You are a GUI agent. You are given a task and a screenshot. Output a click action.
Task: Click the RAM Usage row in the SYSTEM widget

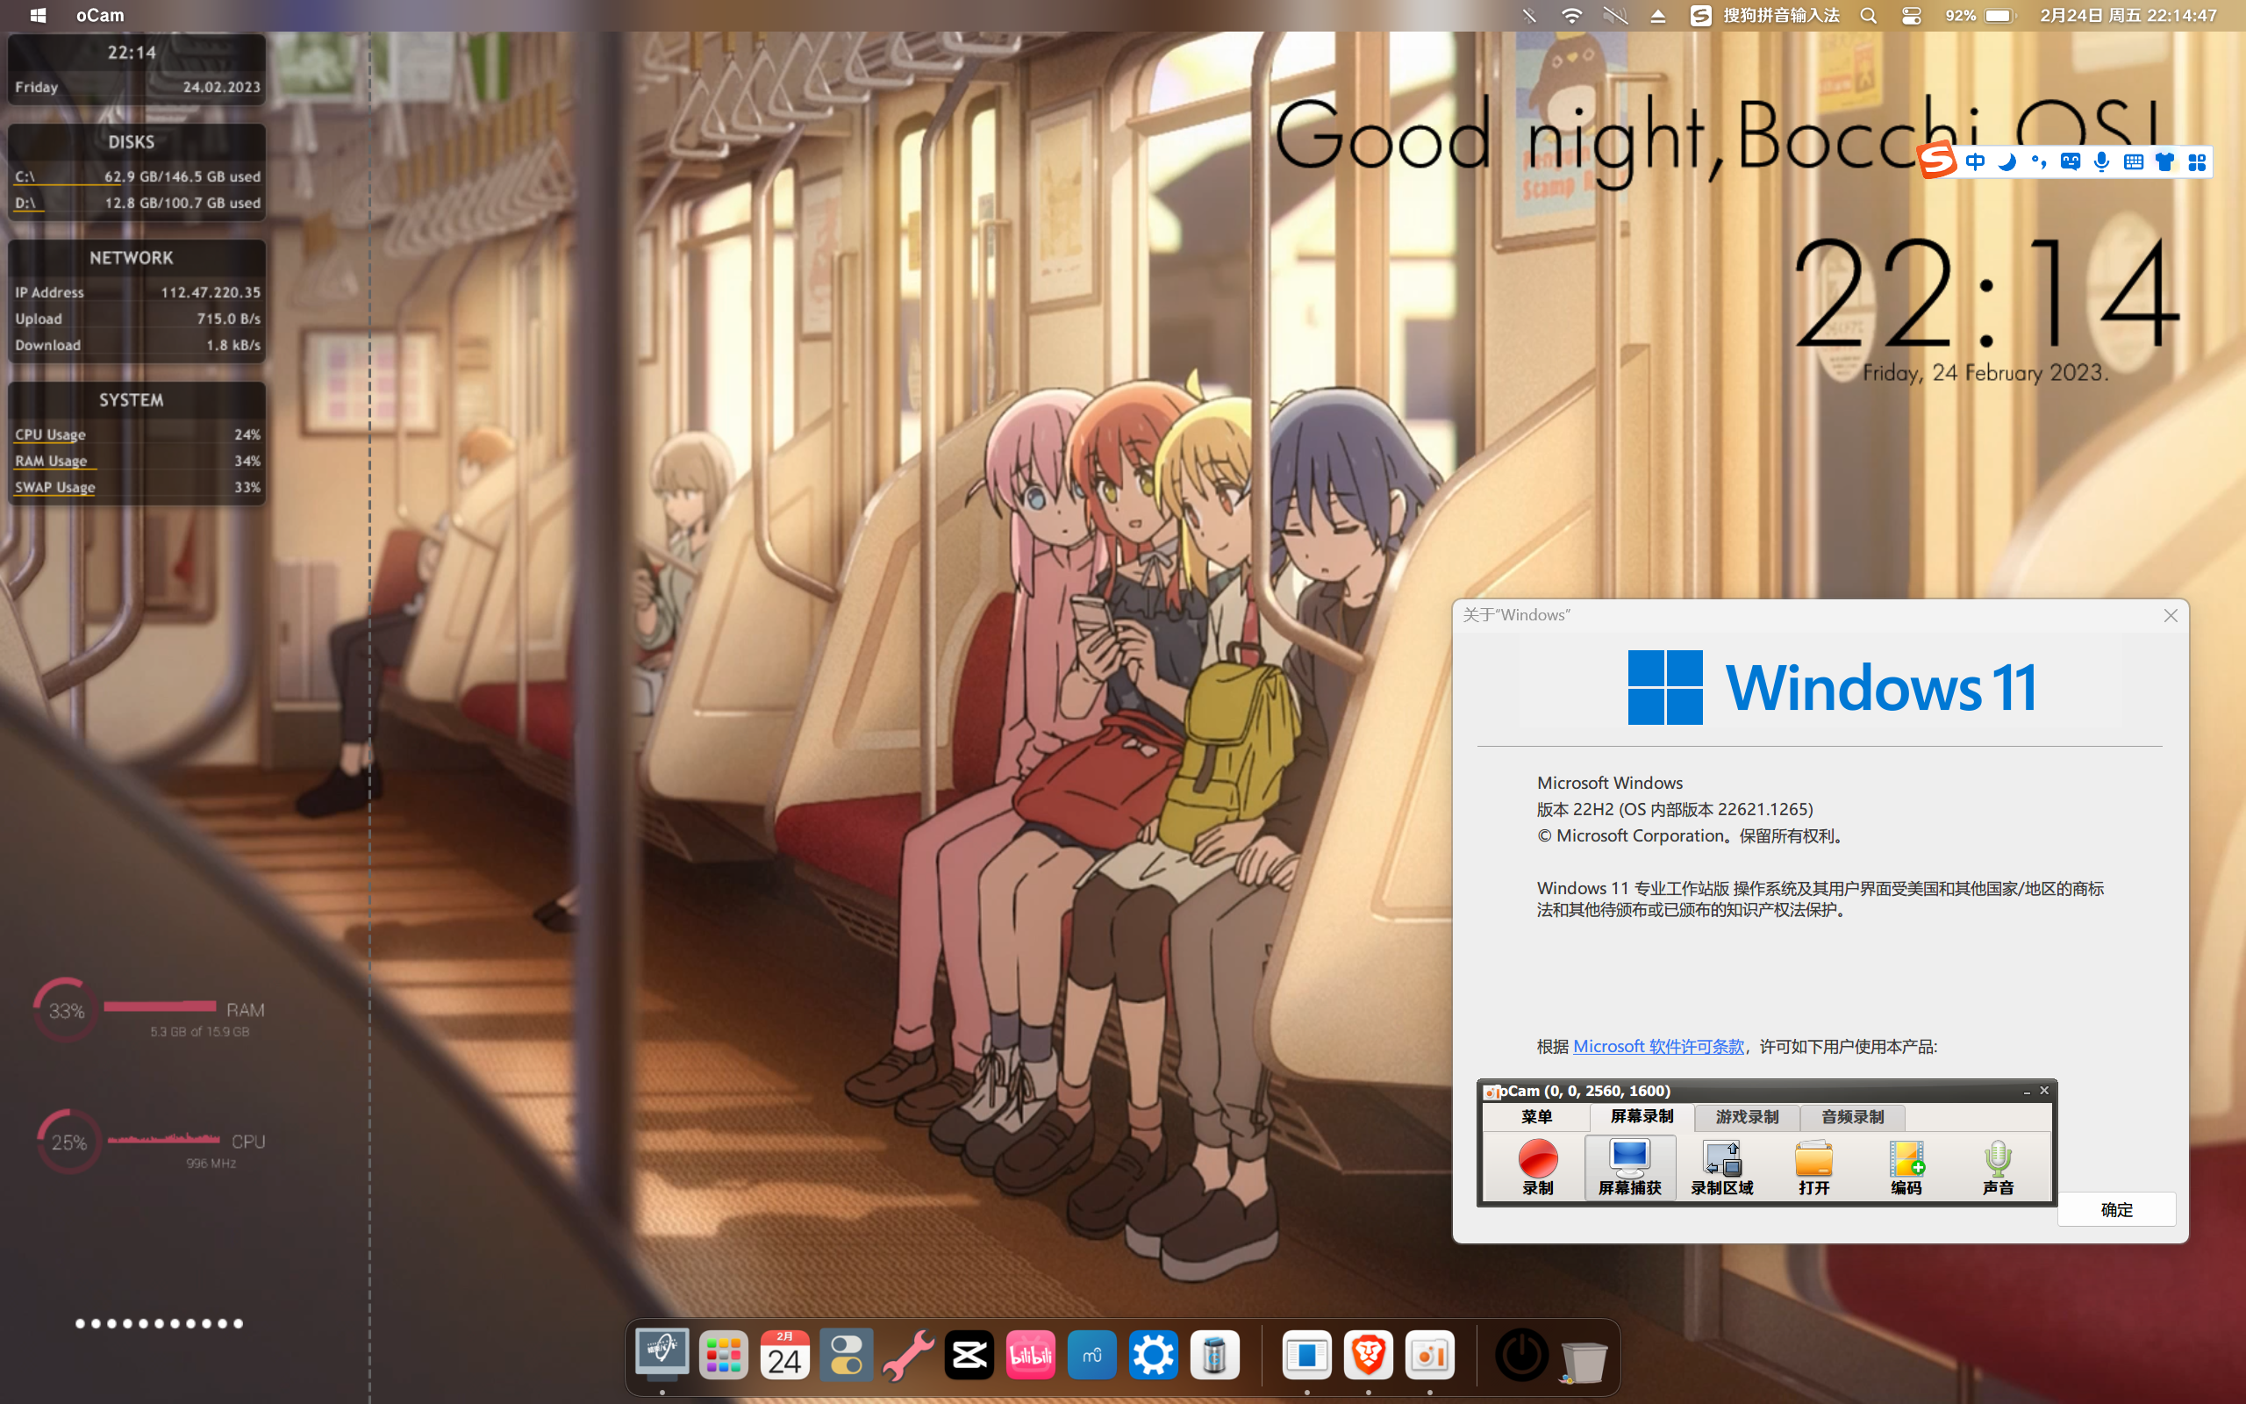138,460
